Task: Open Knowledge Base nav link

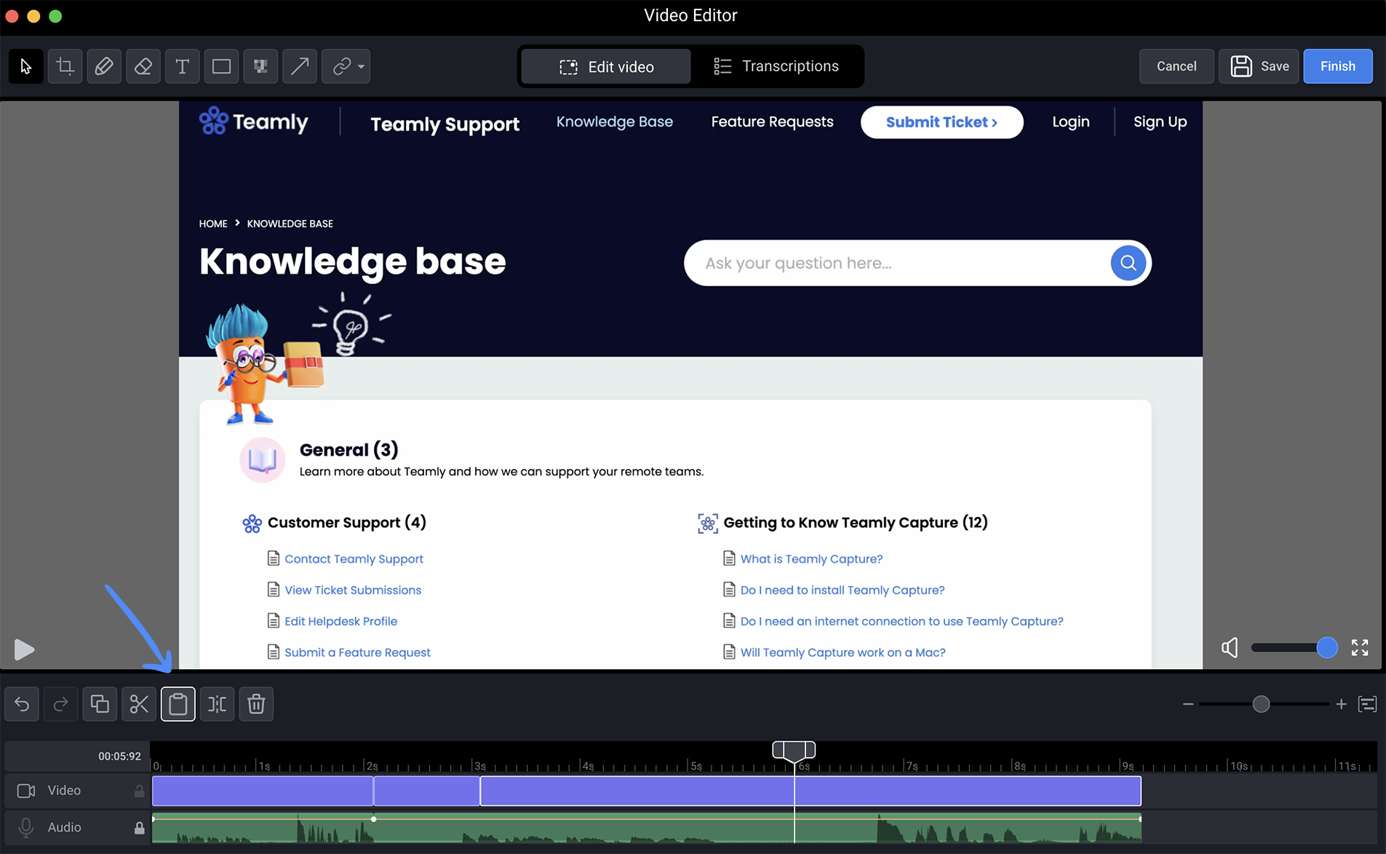Action: point(615,122)
